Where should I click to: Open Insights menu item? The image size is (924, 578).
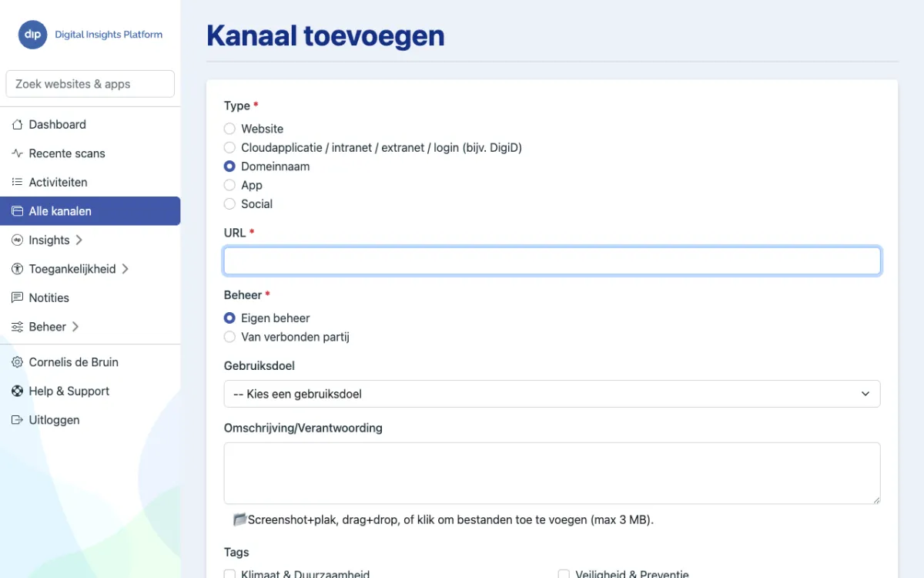(x=90, y=240)
